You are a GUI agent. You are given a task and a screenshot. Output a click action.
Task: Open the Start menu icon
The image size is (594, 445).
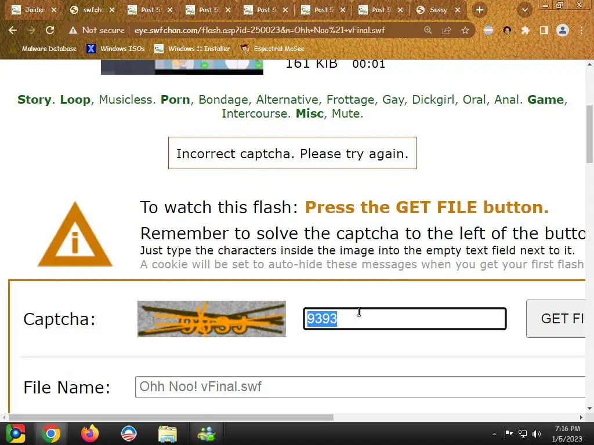pyautogui.click(x=16, y=433)
